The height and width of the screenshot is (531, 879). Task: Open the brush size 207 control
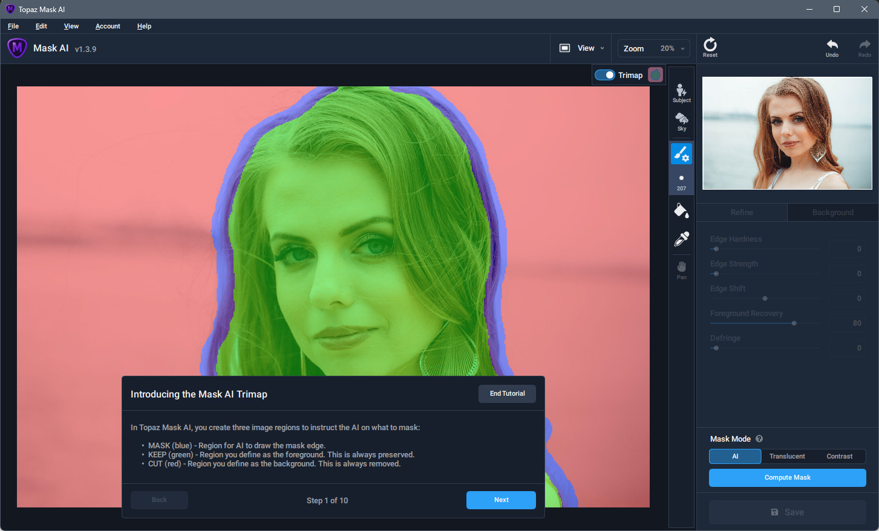click(x=681, y=182)
